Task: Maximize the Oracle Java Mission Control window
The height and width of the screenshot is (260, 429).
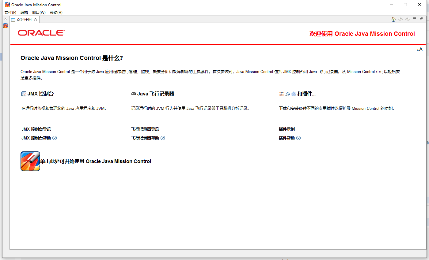Action: coord(405,5)
